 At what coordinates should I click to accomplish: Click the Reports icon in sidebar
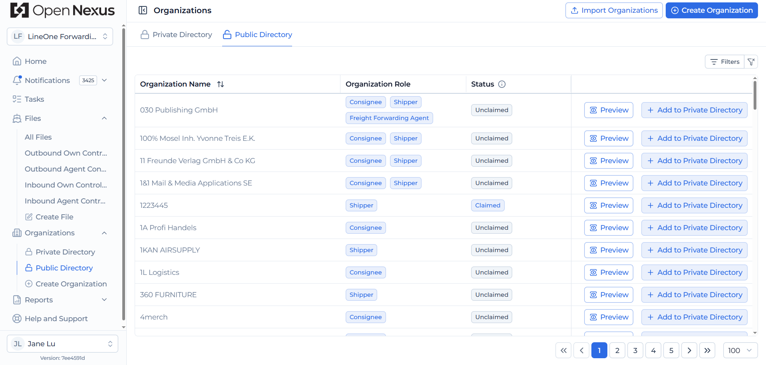click(x=17, y=300)
